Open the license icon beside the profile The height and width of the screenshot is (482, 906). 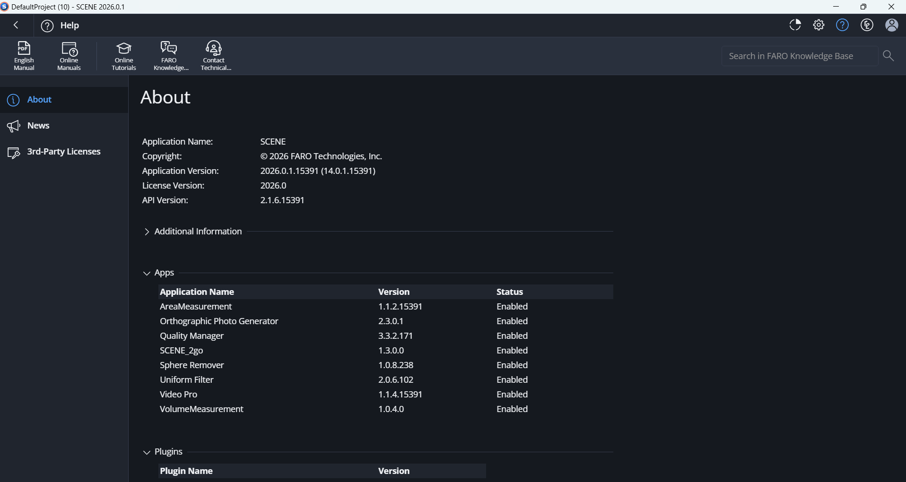point(867,25)
